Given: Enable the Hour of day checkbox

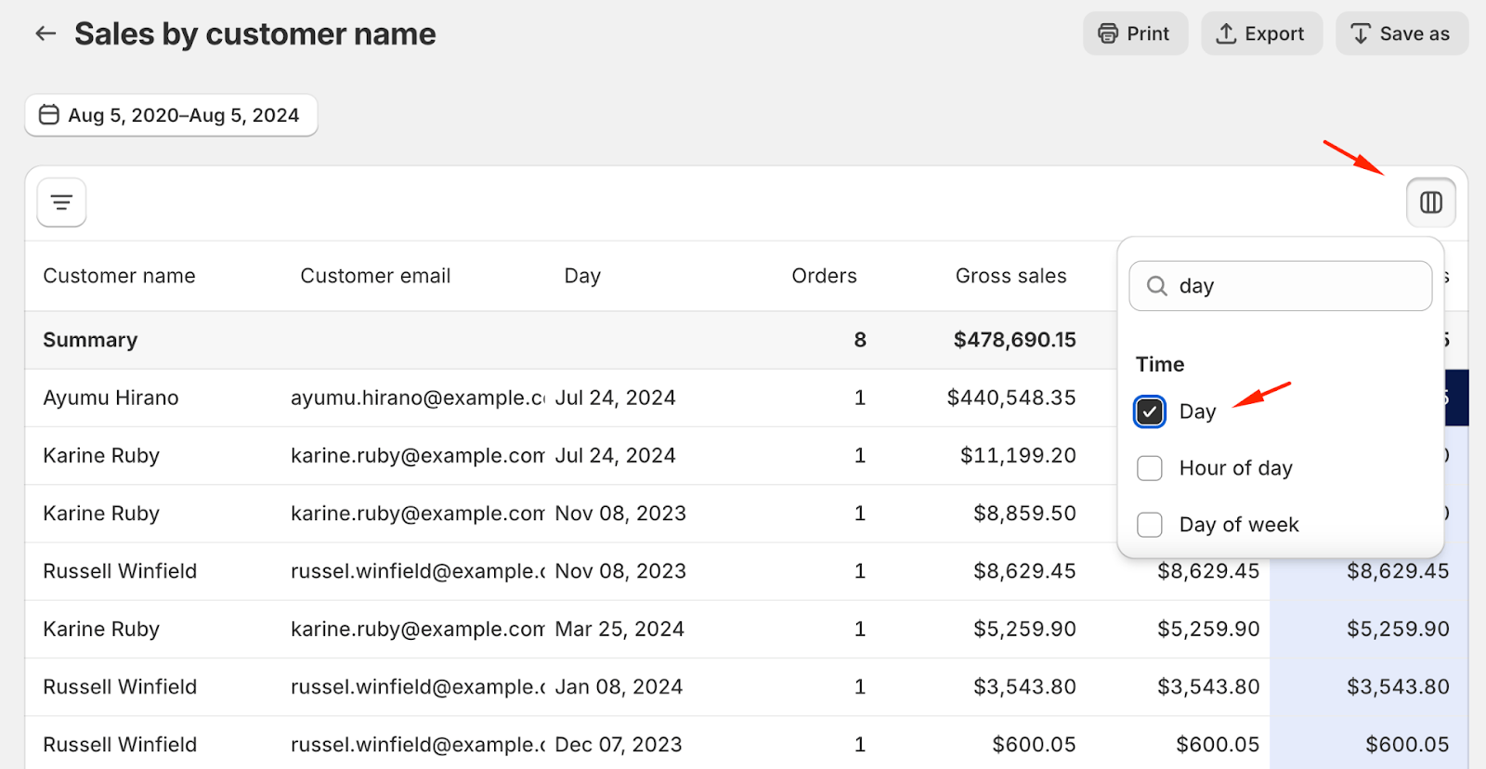Looking at the screenshot, I should tap(1150, 468).
